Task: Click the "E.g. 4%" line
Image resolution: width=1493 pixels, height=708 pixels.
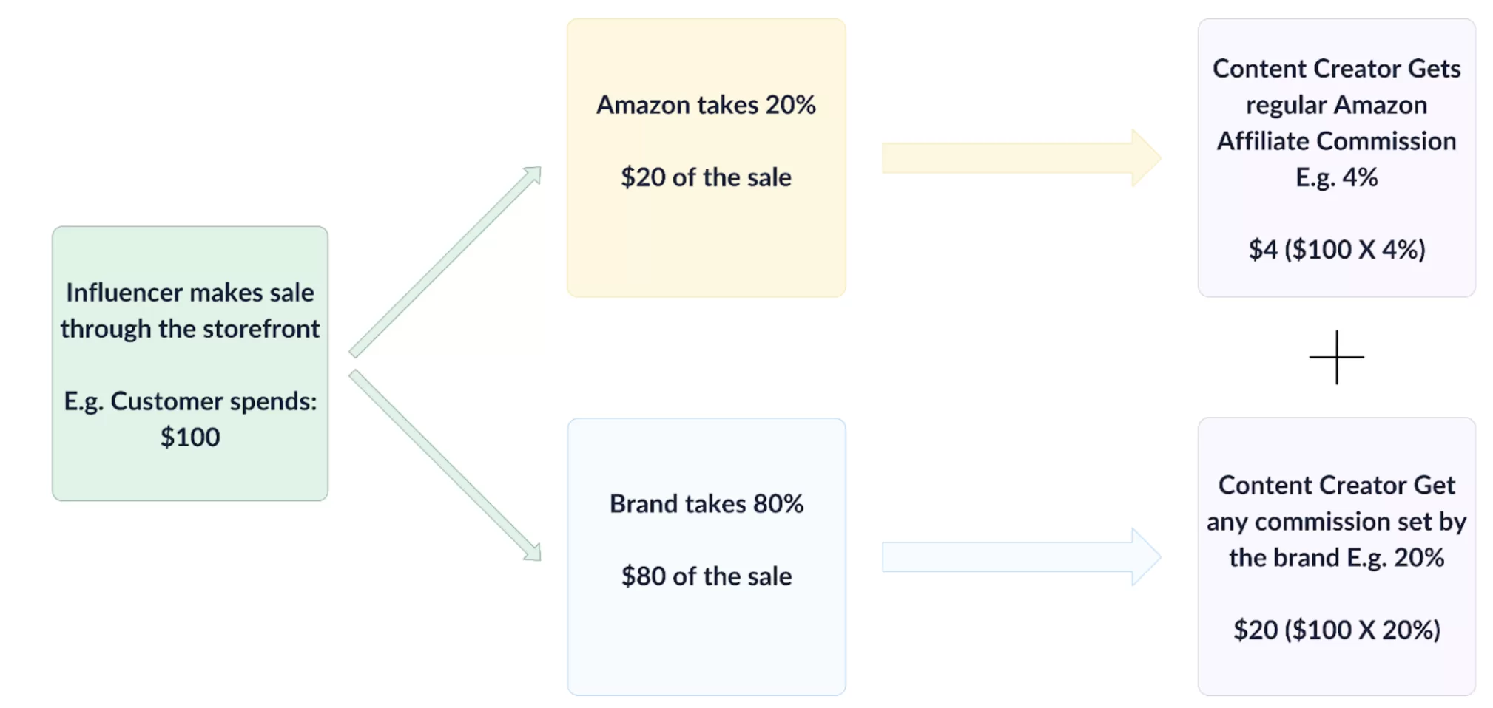Action: point(1336,177)
